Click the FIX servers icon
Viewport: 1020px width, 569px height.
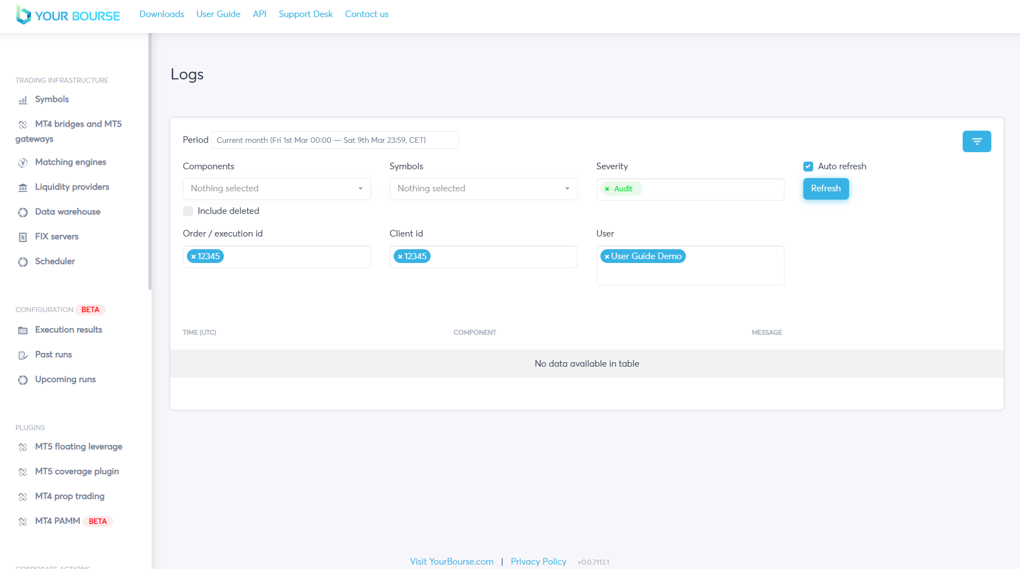pyautogui.click(x=23, y=237)
